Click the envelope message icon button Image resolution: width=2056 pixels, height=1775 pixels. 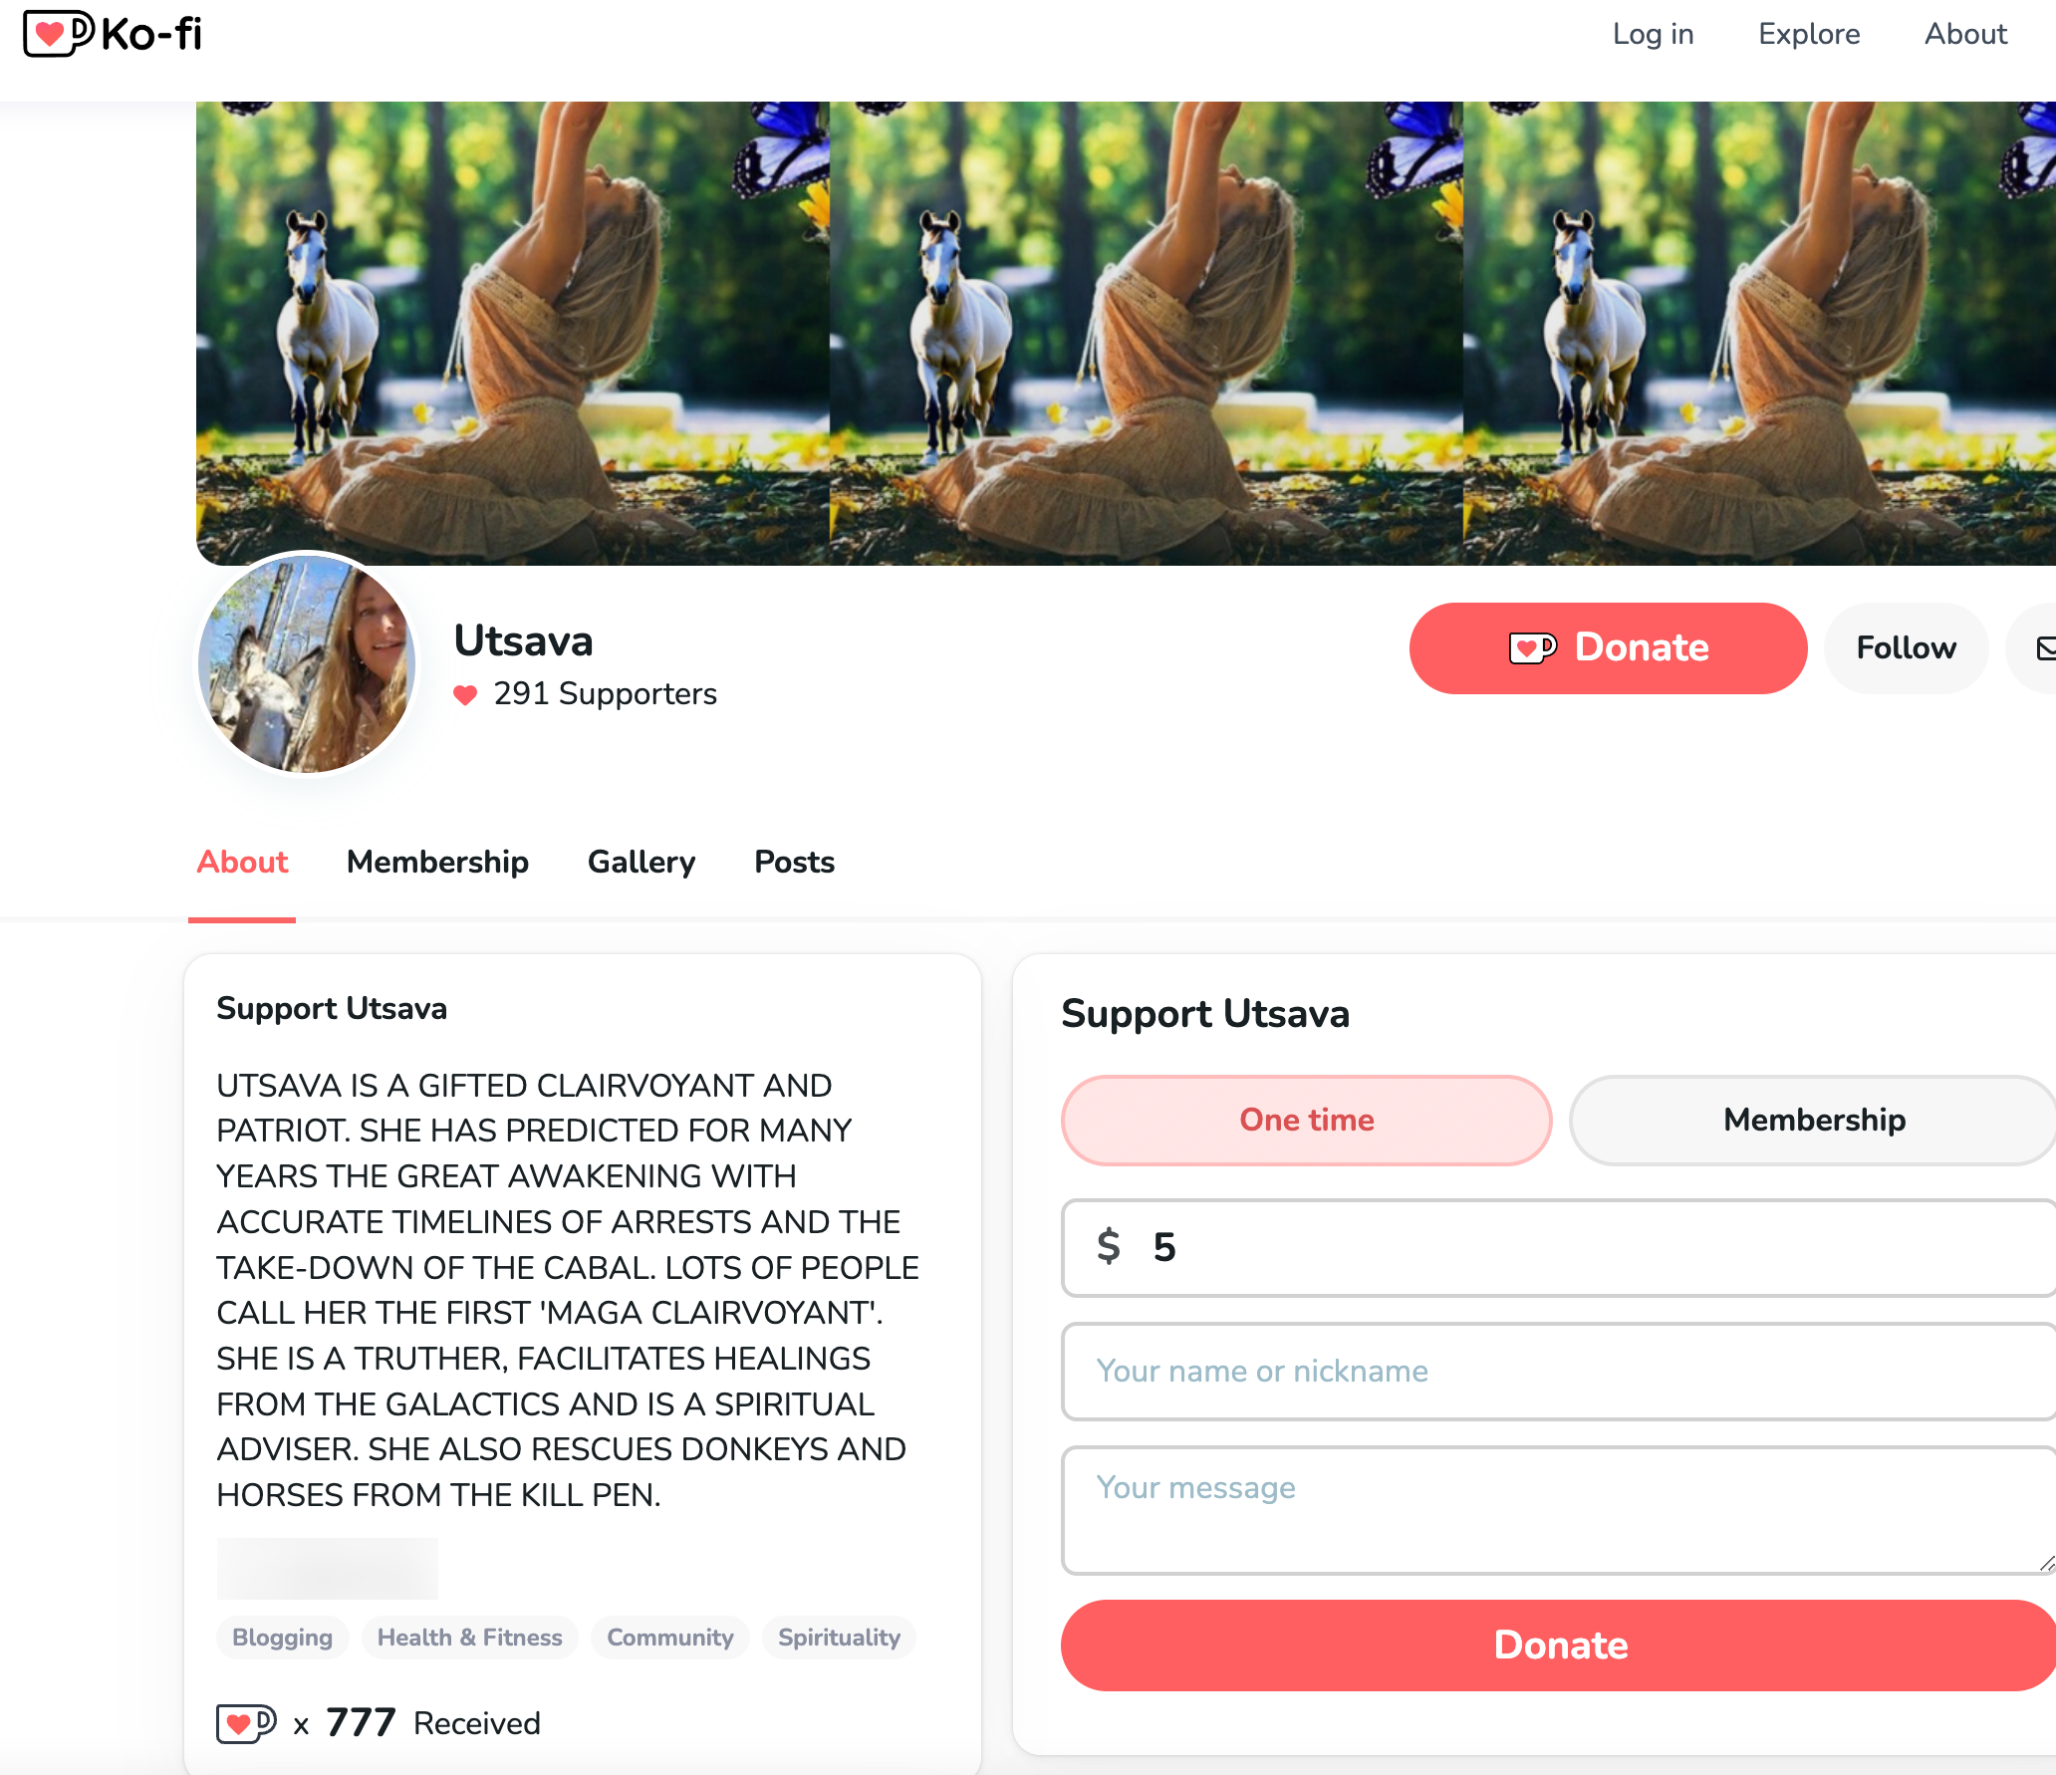tap(2037, 648)
